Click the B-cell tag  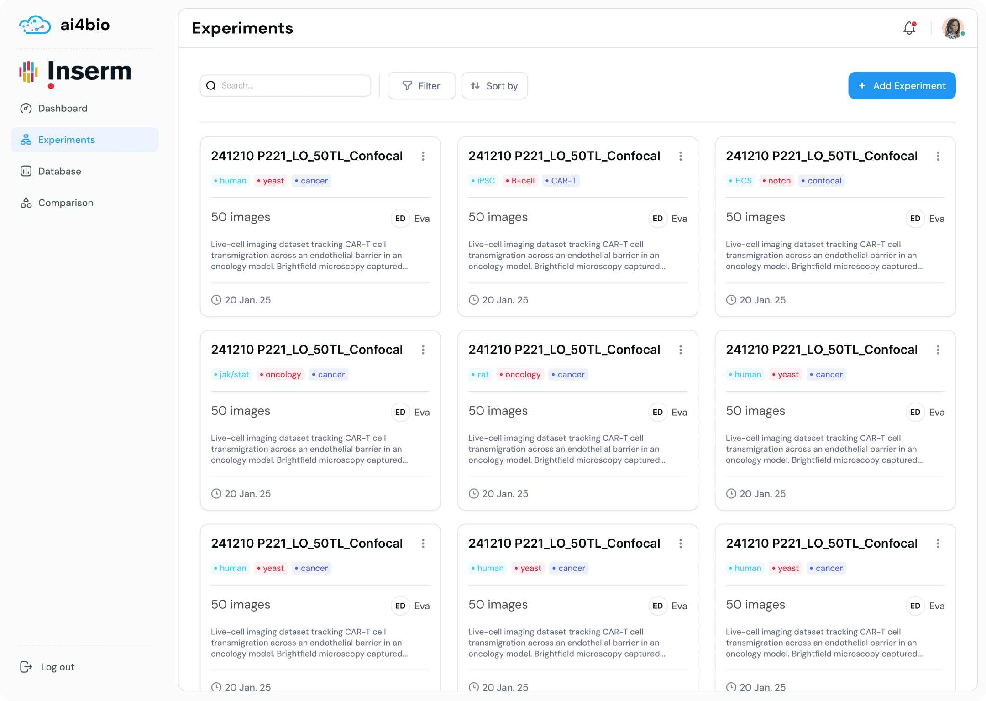coord(520,181)
